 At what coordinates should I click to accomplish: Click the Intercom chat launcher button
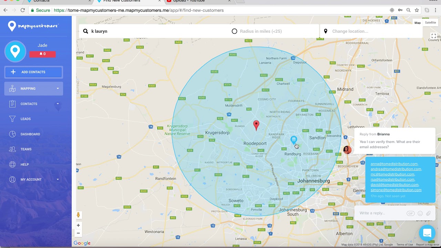[x=427, y=233]
